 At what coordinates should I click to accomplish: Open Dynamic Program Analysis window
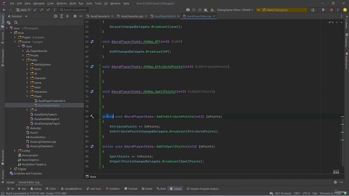tap(202, 189)
